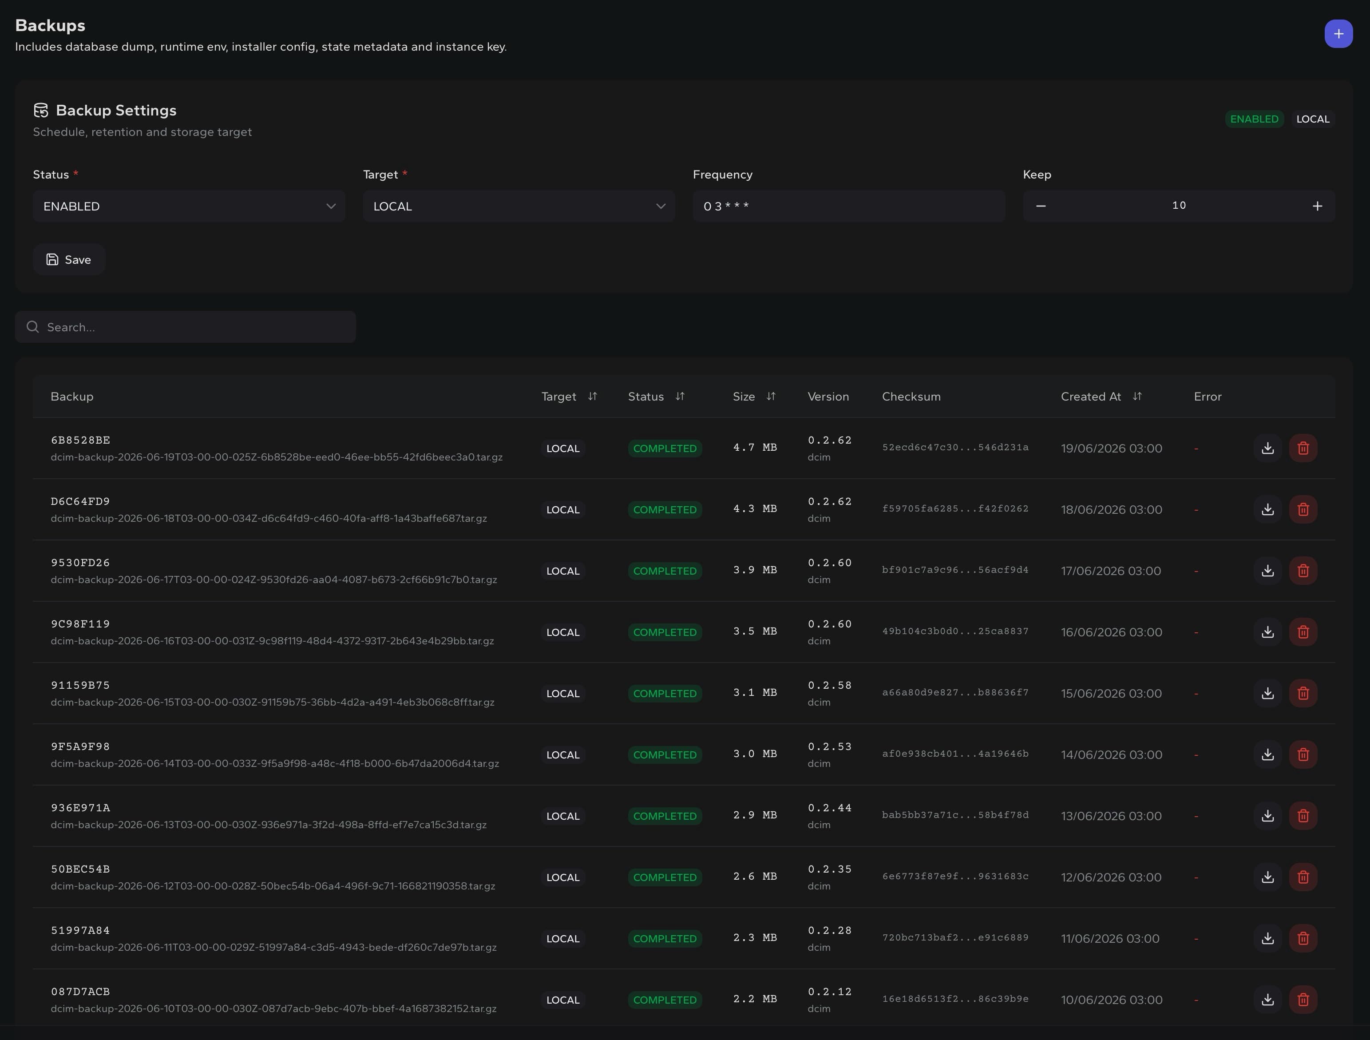Delete backup 936E971A

1303,816
